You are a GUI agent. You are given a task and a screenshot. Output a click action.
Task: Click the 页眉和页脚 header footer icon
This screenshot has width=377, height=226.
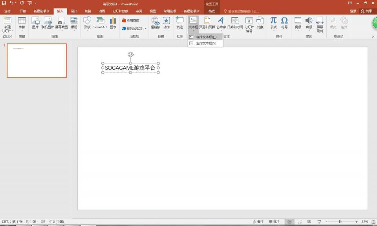pyautogui.click(x=207, y=23)
